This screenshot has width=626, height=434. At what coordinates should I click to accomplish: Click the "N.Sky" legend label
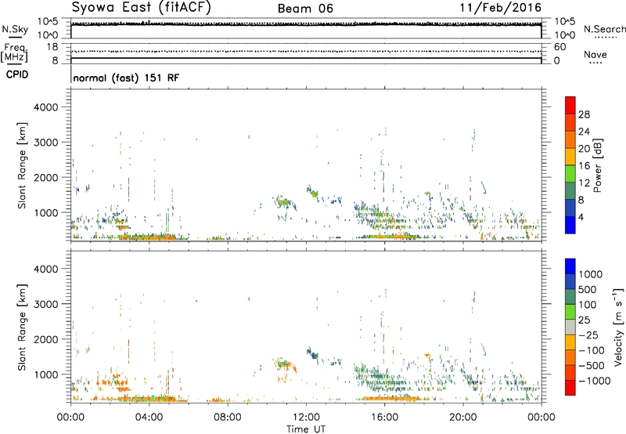[15, 29]
